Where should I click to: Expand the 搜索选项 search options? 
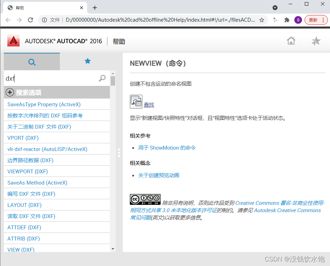click(x=10, y=93)
